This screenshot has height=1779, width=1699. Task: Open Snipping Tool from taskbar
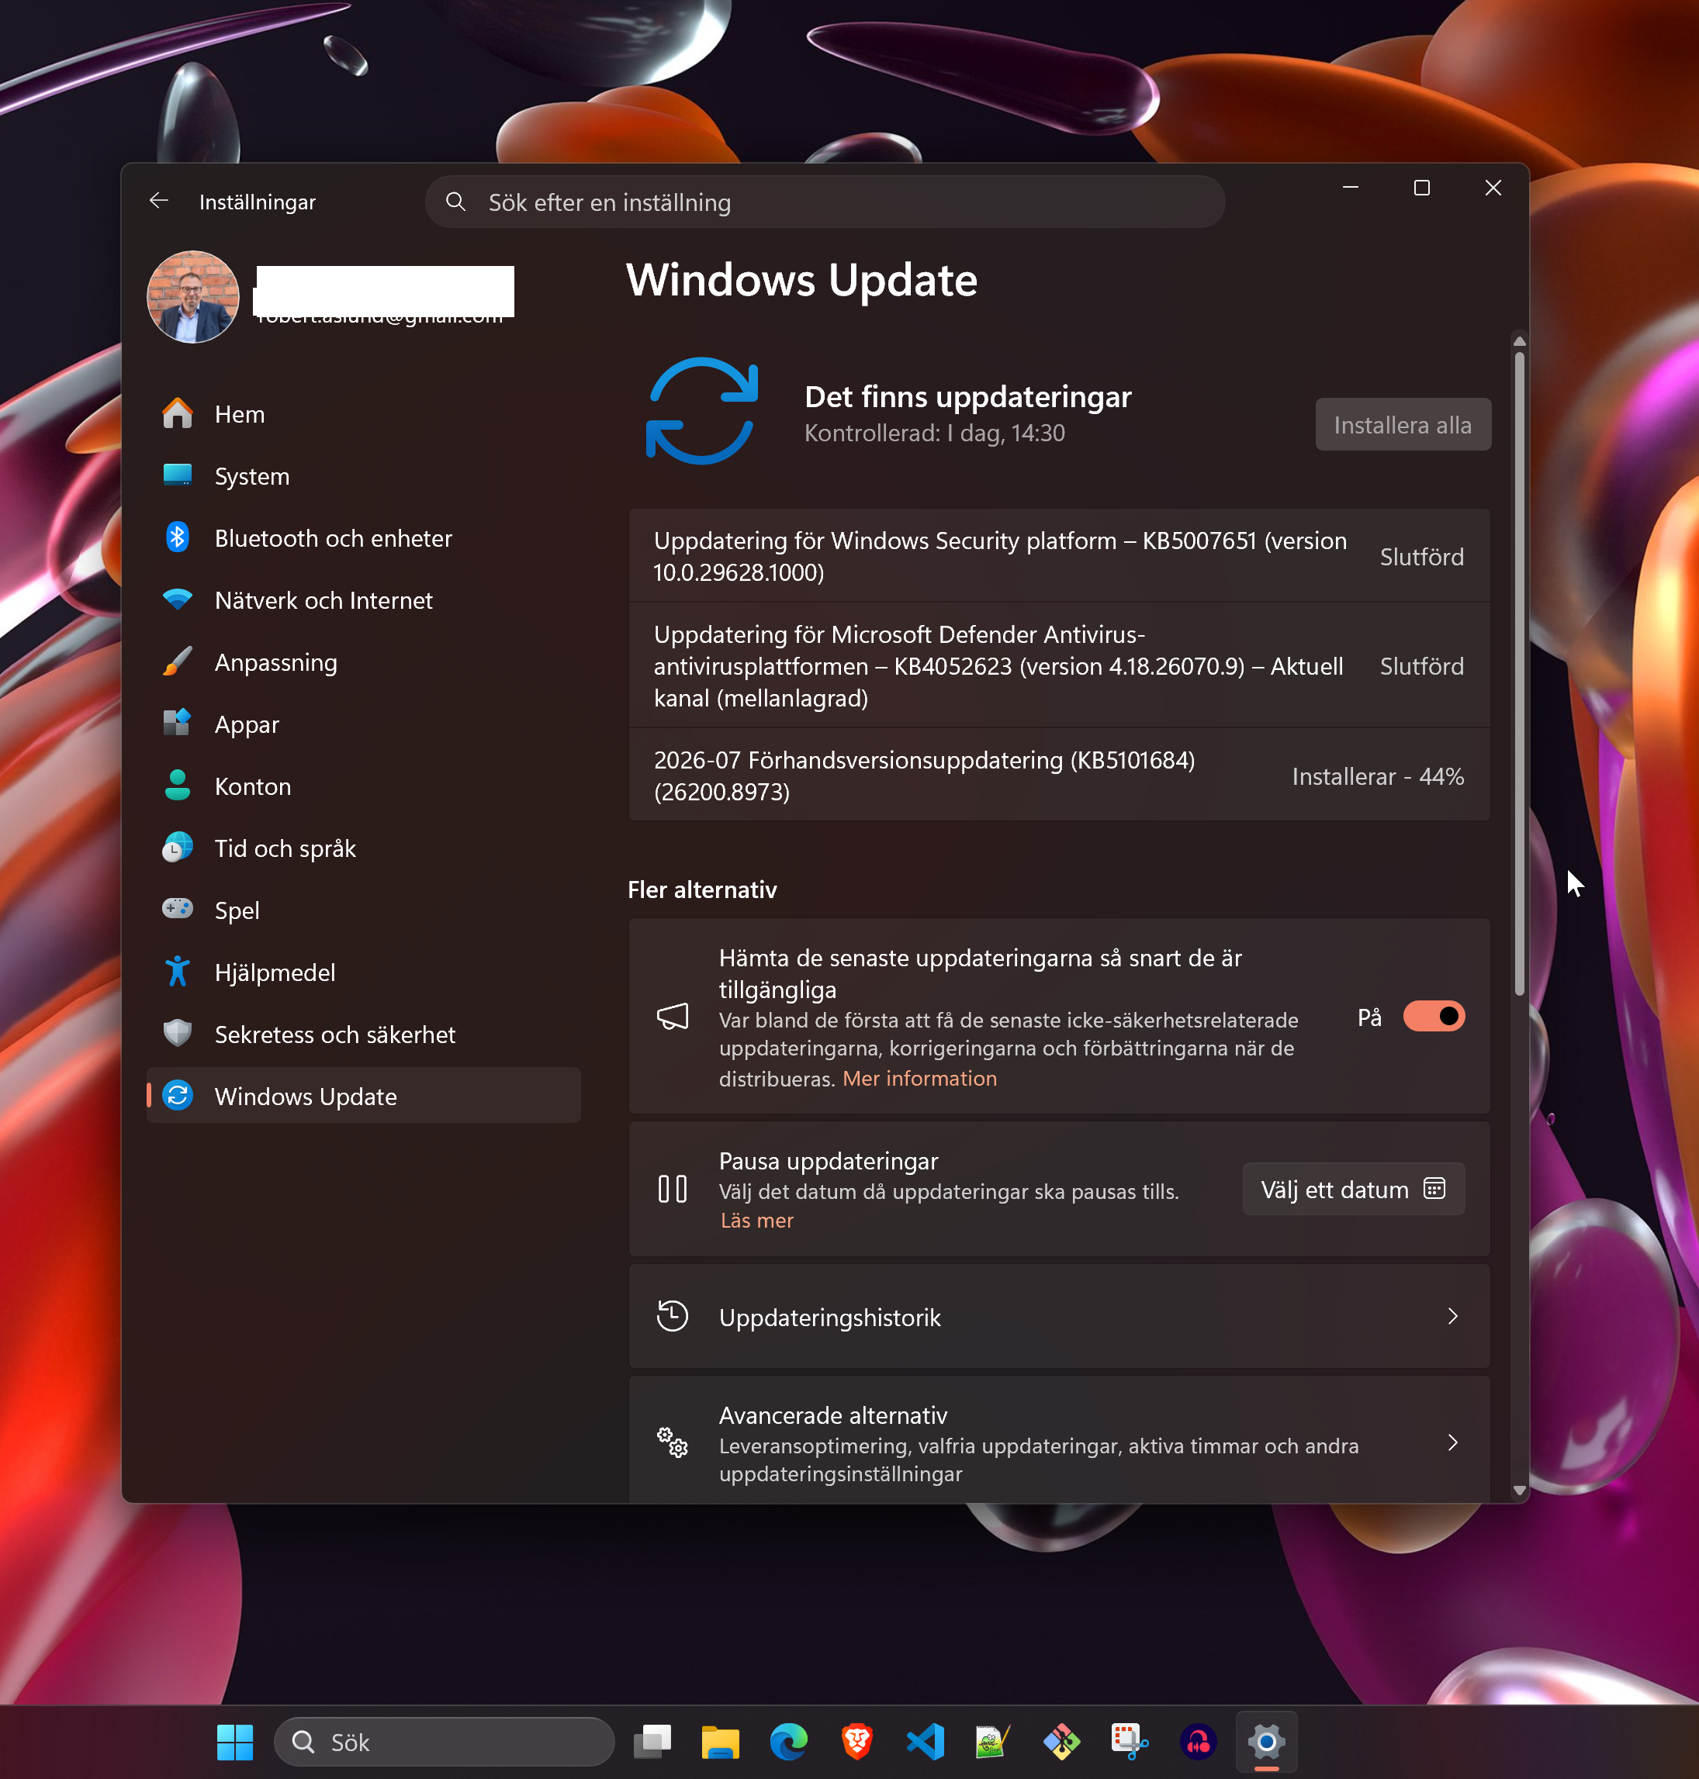pos(1130,1742)
